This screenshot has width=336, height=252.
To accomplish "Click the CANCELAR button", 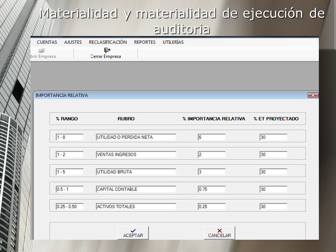I will click(x=219, y=233).
